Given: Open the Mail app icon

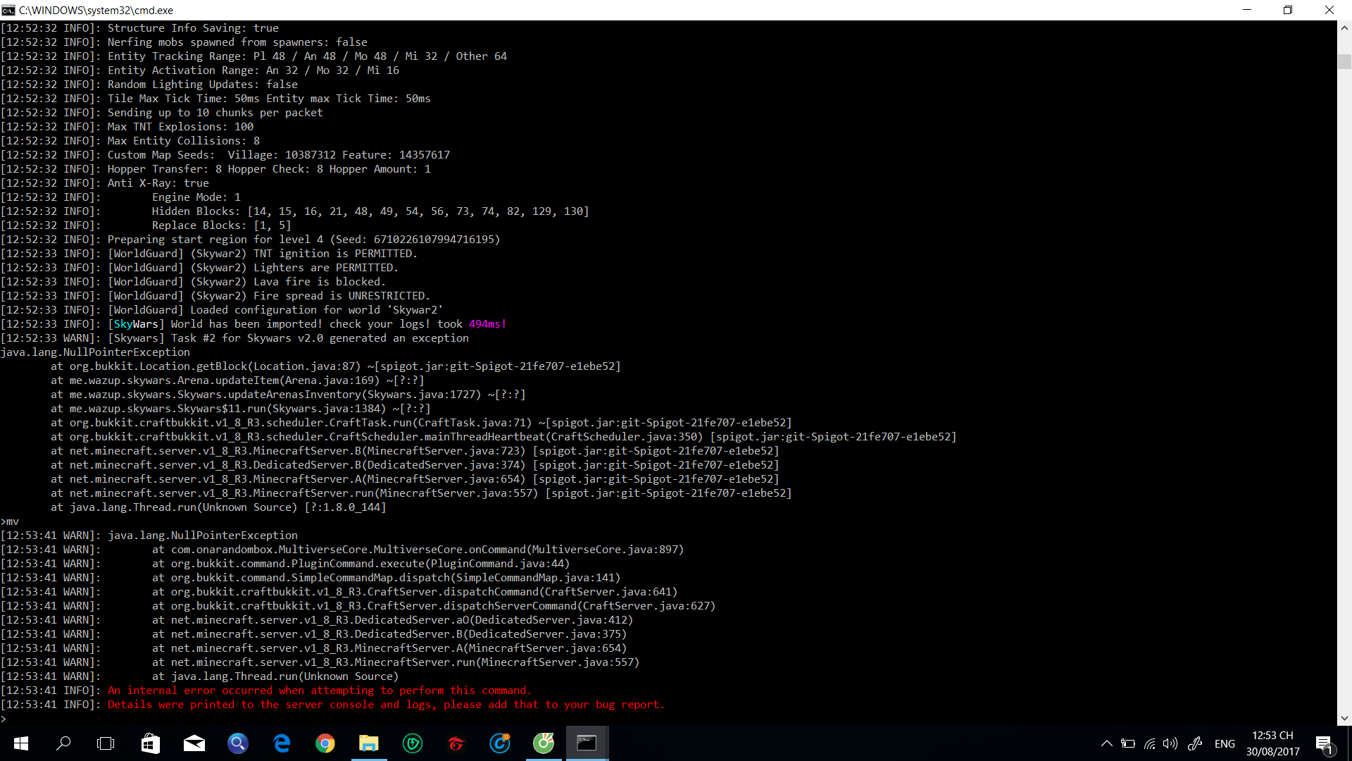Looking at the screenshot, I should click(194, 743).
